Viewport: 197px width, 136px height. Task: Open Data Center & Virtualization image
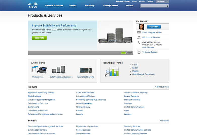click(x=59, y=70)
